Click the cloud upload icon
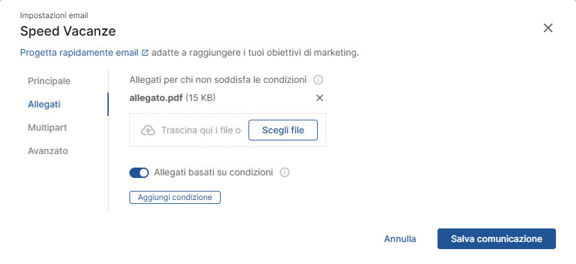The image size is (576, 264). tap(148, 131)
